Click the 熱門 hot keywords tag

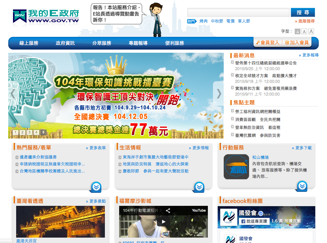click(192, 21)
